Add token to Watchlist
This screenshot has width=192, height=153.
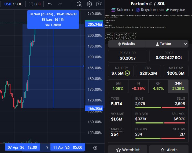pos(128,150)
